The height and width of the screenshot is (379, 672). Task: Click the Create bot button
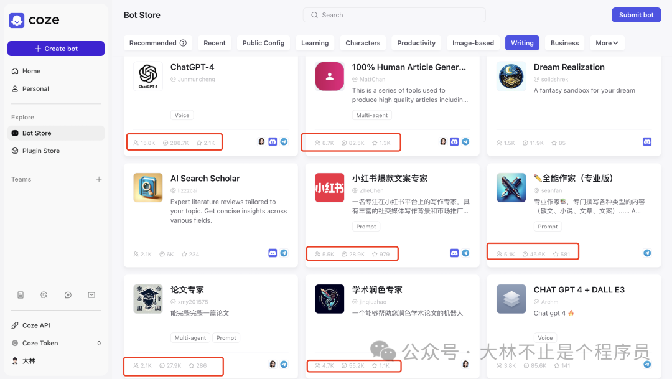tap(56, 49)
